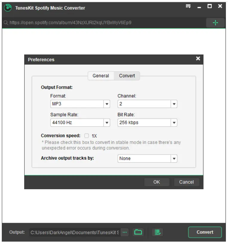228x244 pixels.
Task: Minimize the TunesKit window
Action: tap(199, 7)
